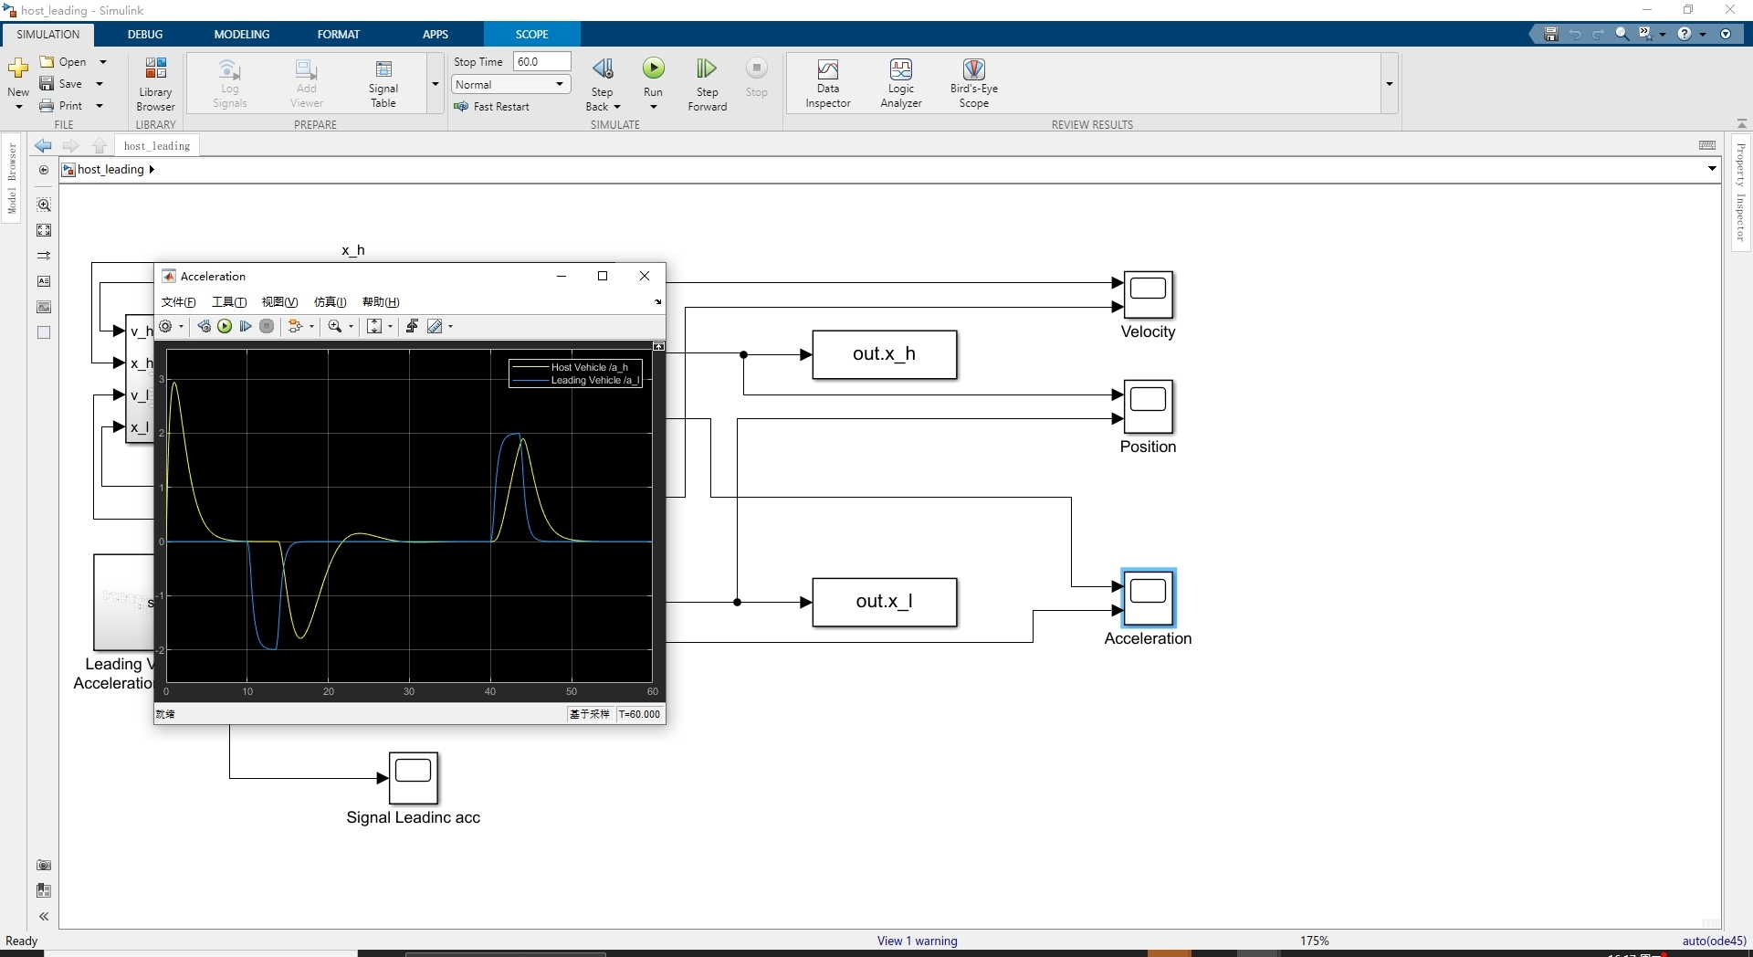Enable Fast Restart
Viewport: 1753px width, 957px height.
494,106
